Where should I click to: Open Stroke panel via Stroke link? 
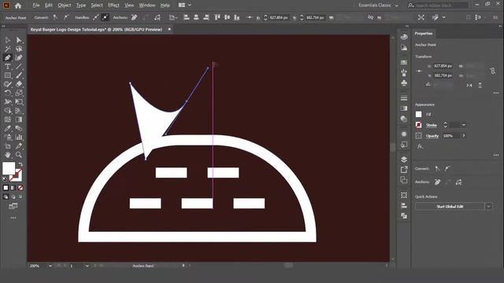(x=432, y=125)
